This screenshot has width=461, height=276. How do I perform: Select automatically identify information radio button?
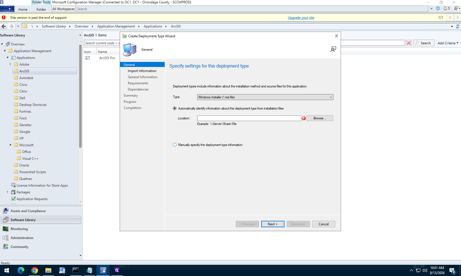[x=175, y=108]
